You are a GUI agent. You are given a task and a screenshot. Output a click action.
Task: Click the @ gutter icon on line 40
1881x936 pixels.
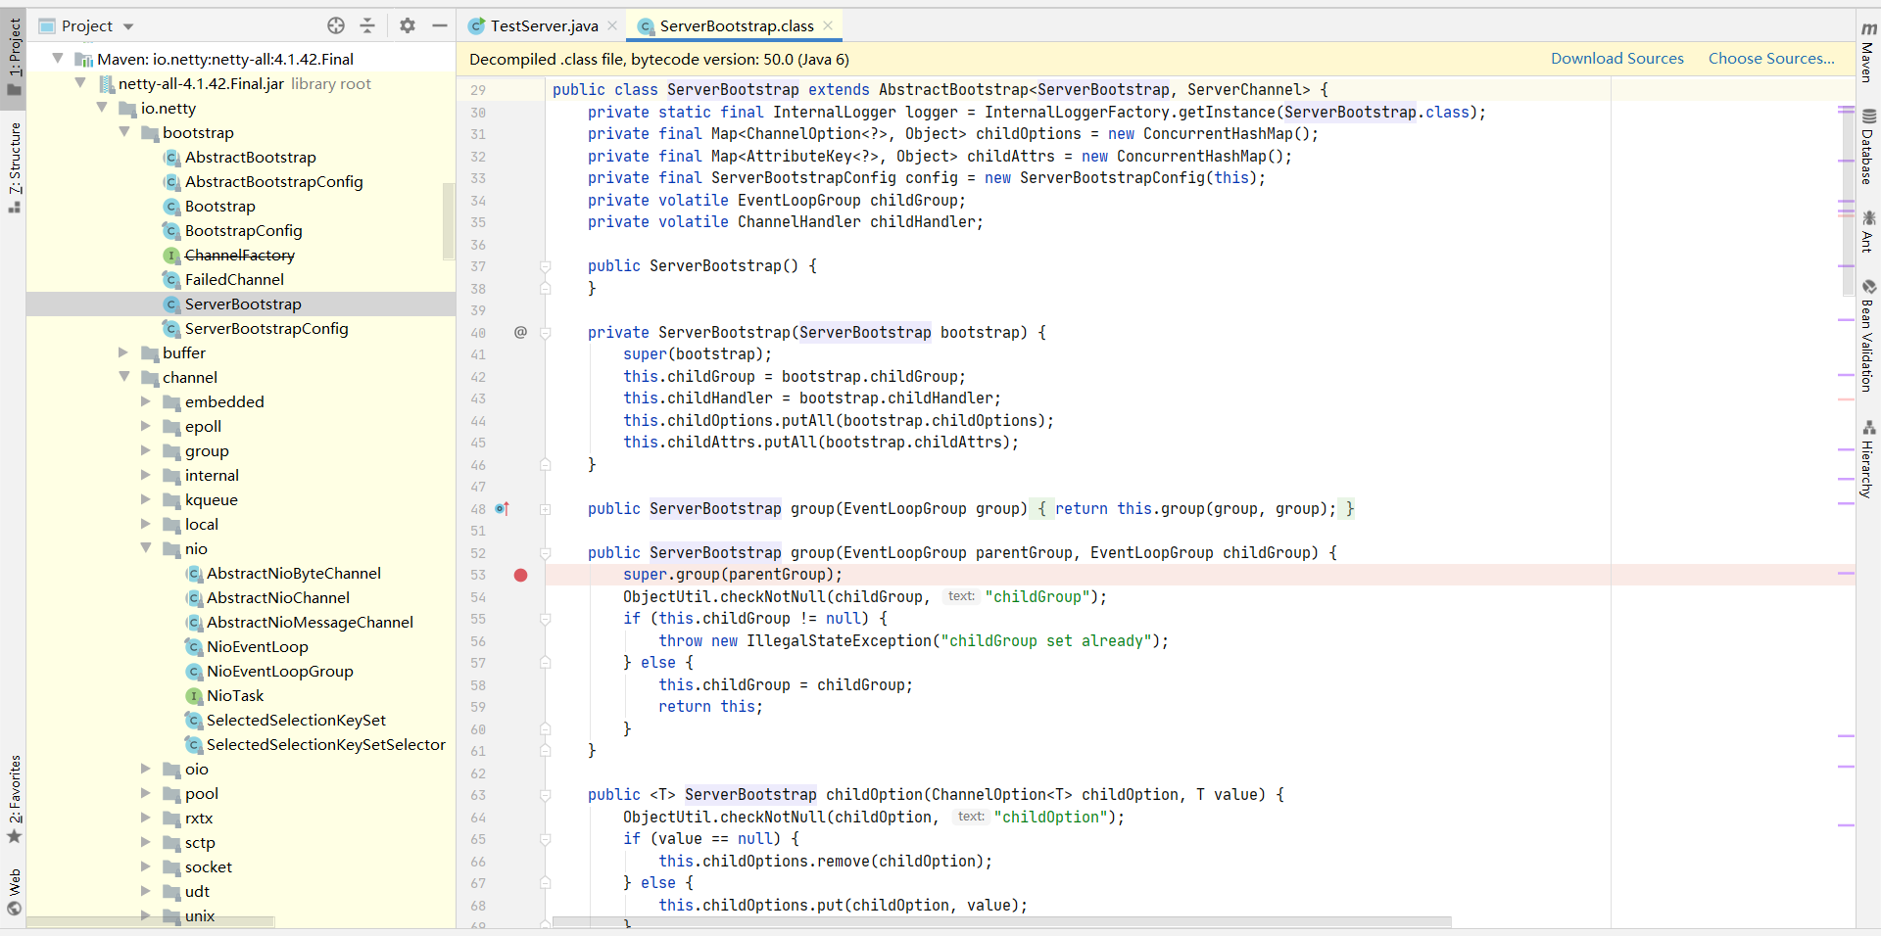520,333
